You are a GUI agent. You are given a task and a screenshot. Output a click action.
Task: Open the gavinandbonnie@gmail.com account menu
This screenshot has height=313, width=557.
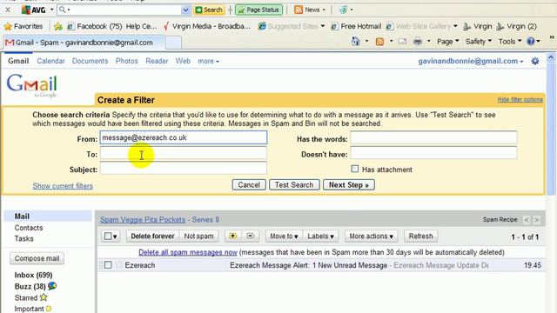point(471,61)
